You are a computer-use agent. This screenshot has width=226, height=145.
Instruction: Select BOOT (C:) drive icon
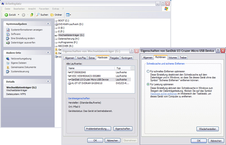point(56,21)
